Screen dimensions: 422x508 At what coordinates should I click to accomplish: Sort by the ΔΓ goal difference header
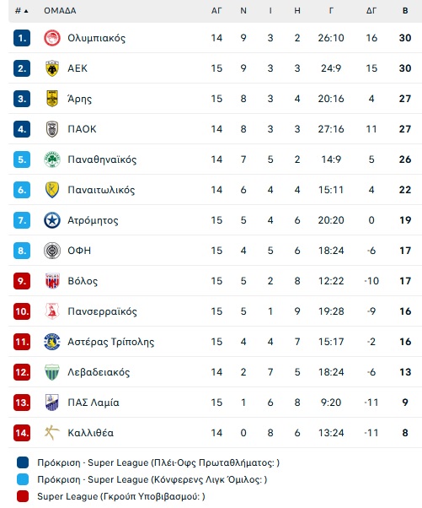point(371,11)
